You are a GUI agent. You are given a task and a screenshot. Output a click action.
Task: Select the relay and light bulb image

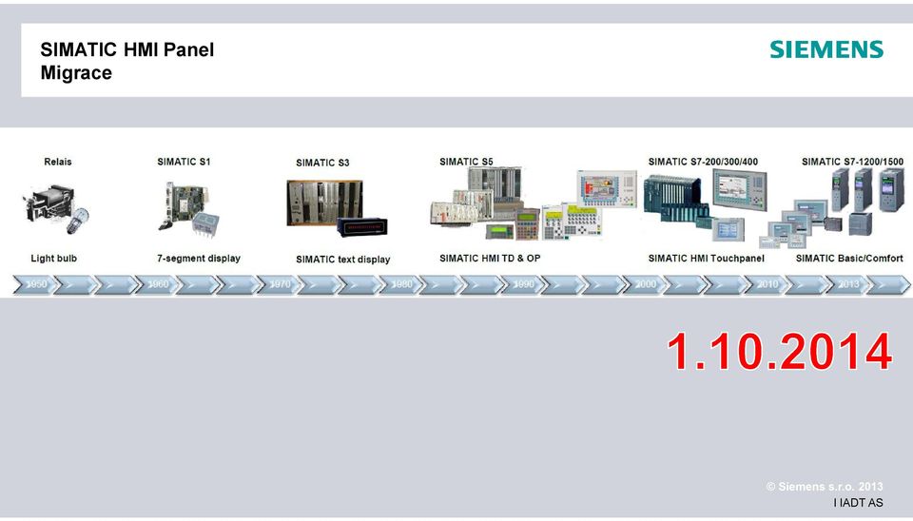point(56,209)
